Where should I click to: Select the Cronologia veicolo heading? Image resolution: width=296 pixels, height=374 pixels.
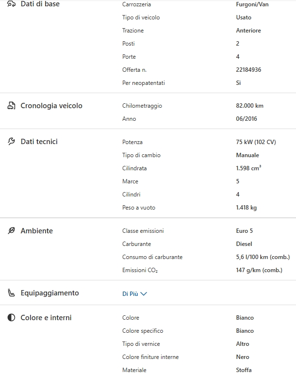(51, 106)
